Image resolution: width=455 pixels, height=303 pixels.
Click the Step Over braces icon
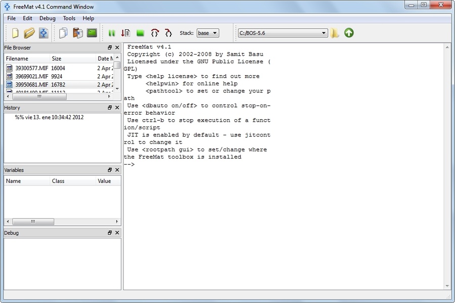[155, 33]
